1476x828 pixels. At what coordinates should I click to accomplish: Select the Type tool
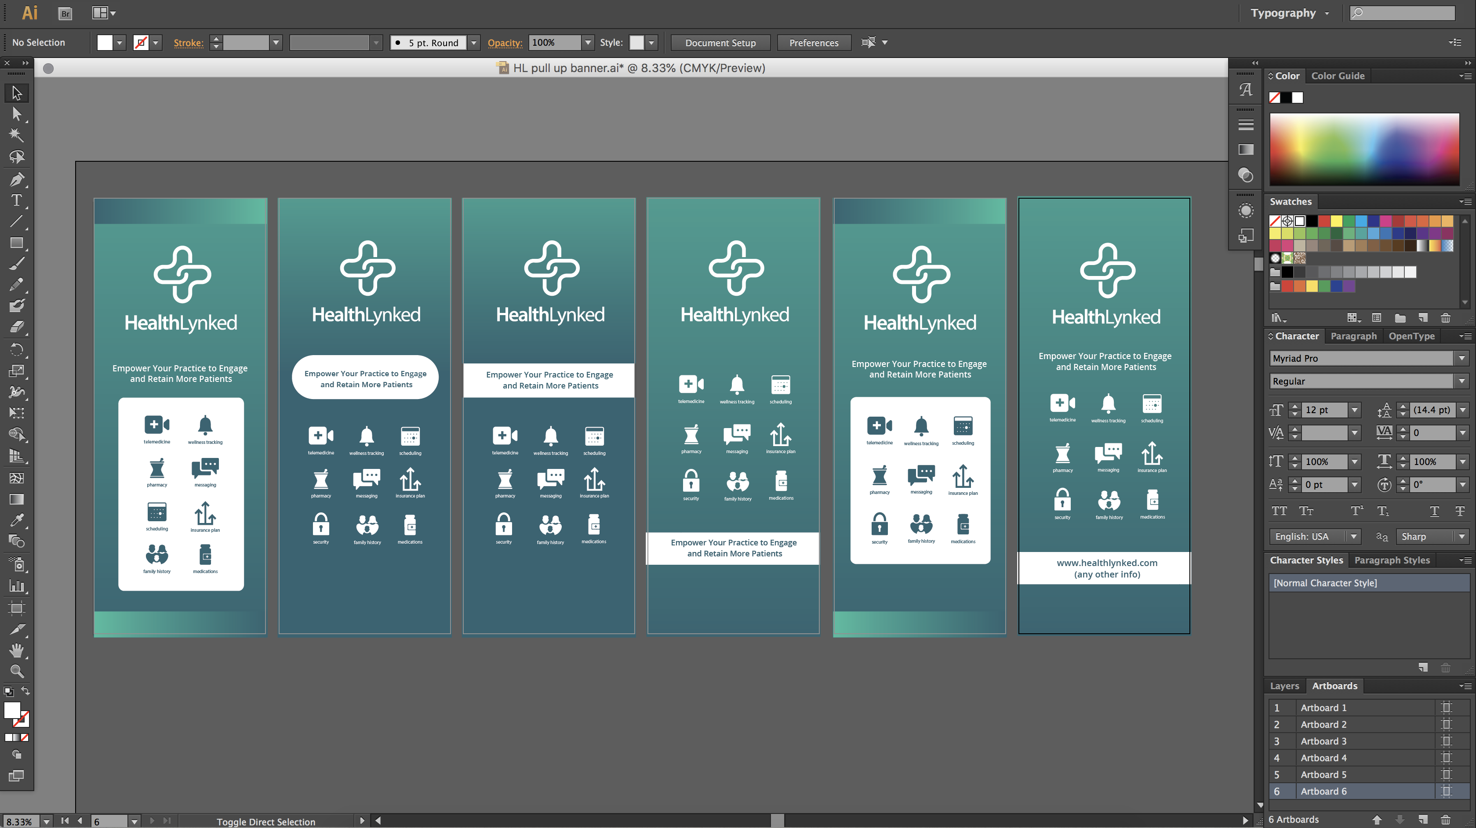pyautogui.click(x=17, y=200)
